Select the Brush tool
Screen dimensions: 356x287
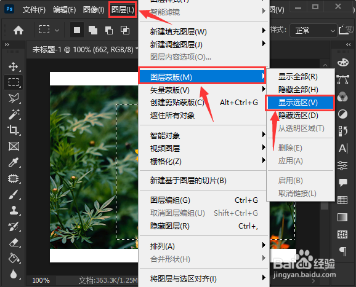(x=14, y=195)
